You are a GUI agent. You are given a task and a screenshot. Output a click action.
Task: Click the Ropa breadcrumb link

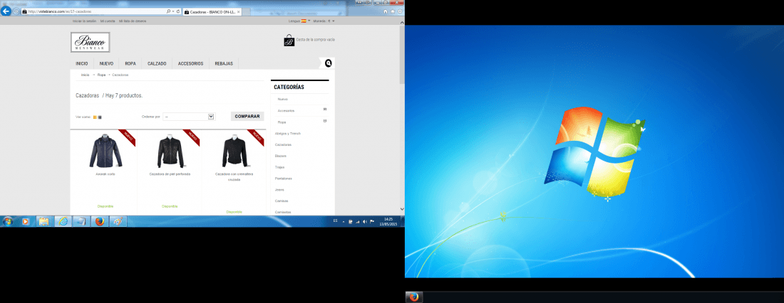coord(101,75)
